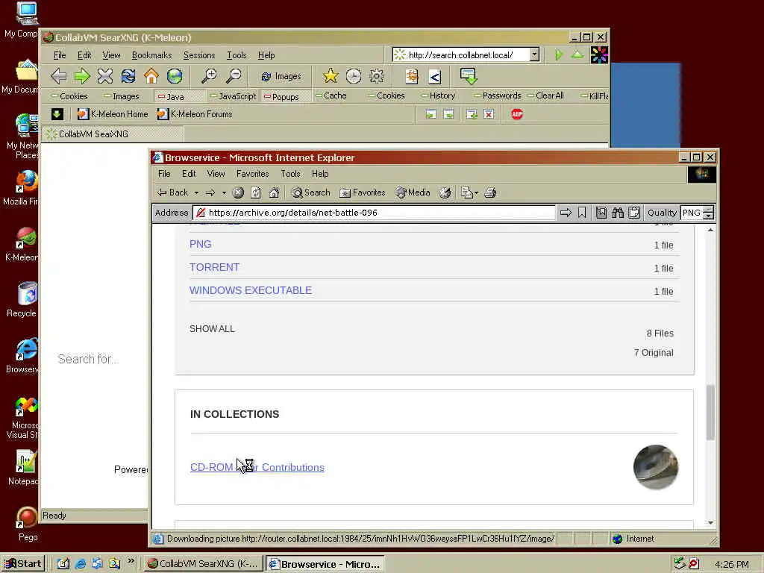Click the IE address field with archive.org URL

374,213
